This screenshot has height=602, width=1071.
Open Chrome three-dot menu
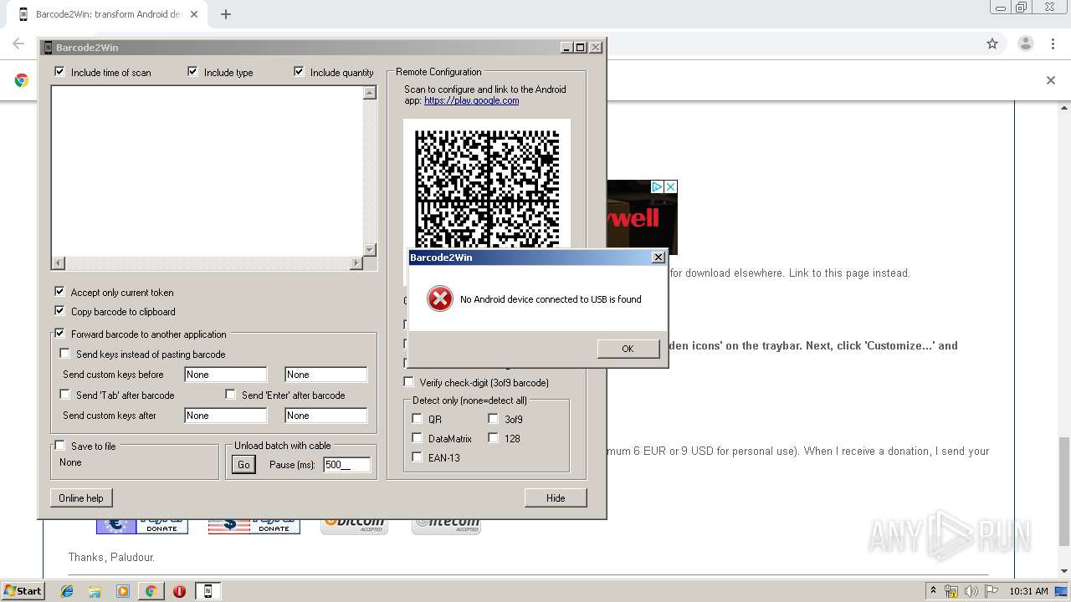1053,43
